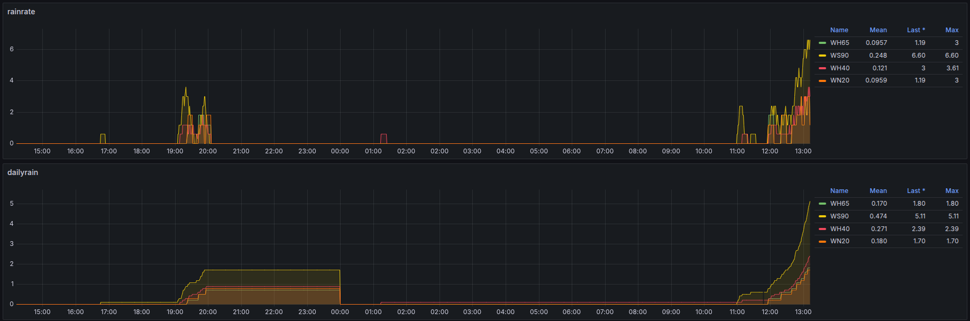Open the rainrate panel title menu

click(21, 12)
